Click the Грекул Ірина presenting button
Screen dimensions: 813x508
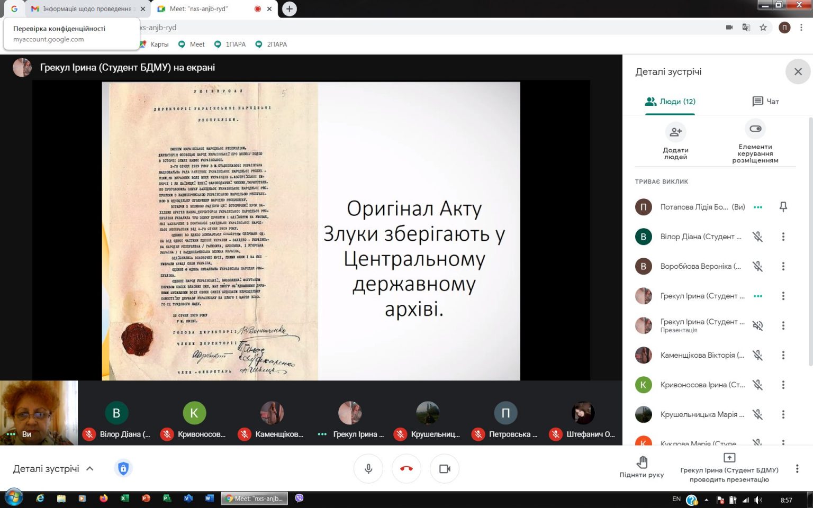point(729,468)
